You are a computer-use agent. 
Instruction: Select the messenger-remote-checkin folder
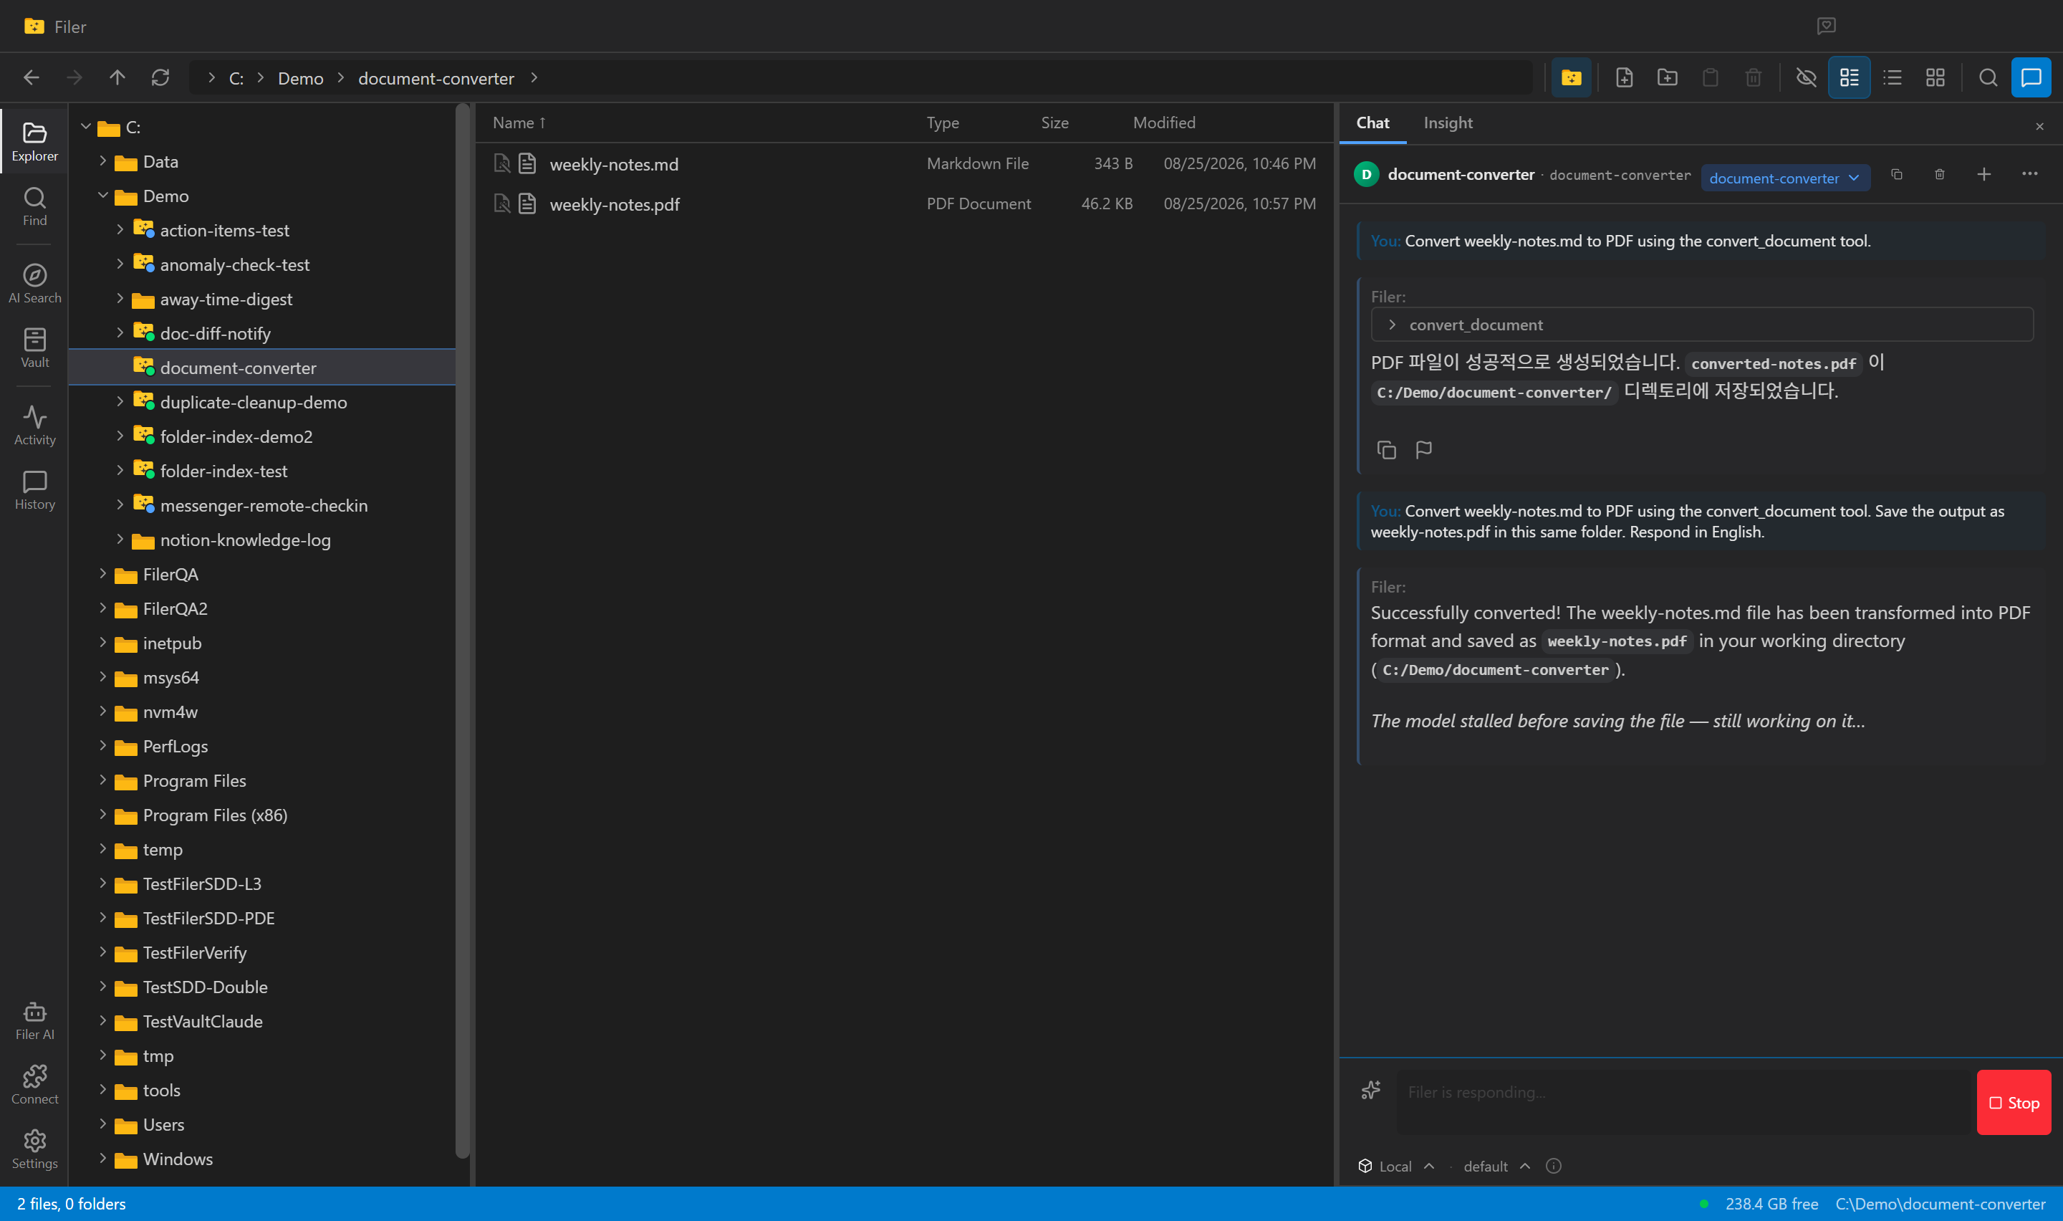pos(263,505)
